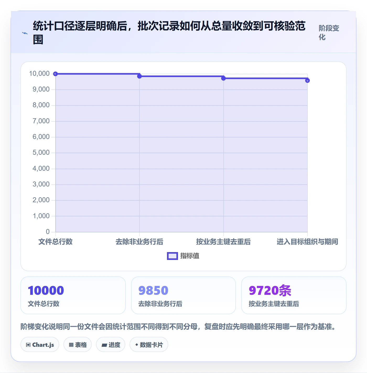This screenshot has height=373, width=367.
Task: Click the 10000 data card value
Action: pos(46,290)
